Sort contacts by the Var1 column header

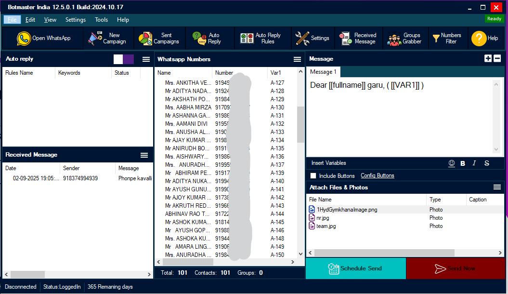pos(282,73)
